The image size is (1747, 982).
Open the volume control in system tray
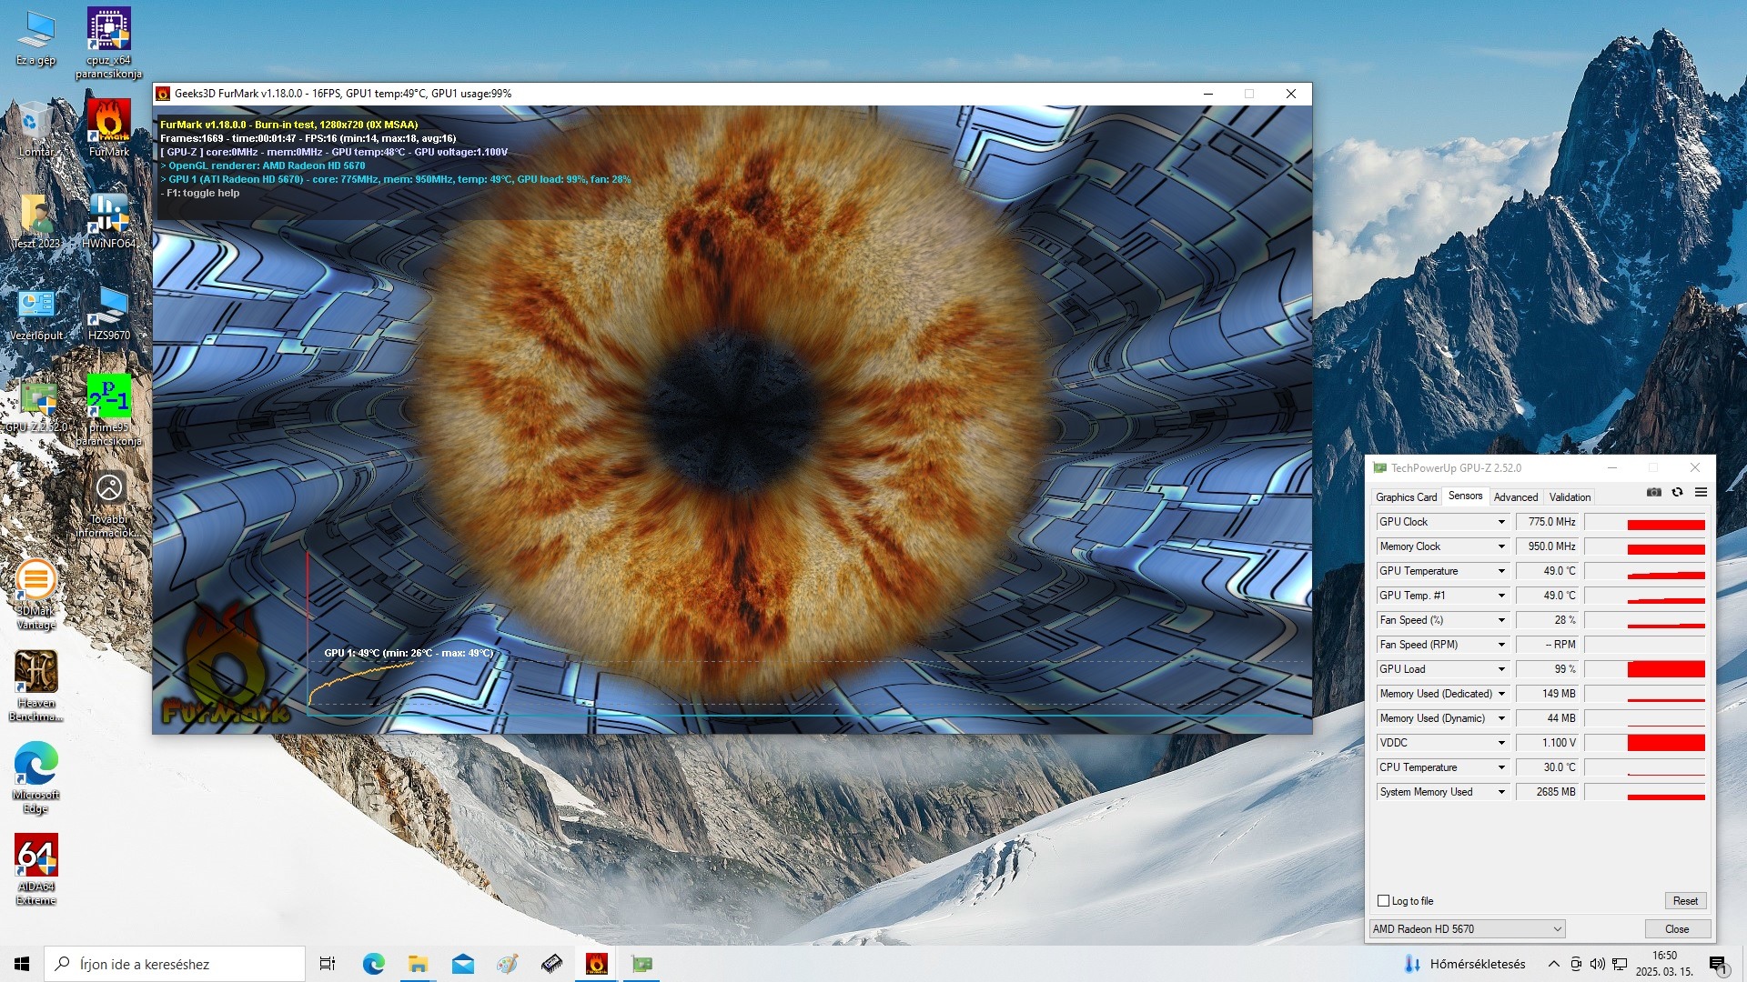pyautogui.click(x=1597, y=964)
